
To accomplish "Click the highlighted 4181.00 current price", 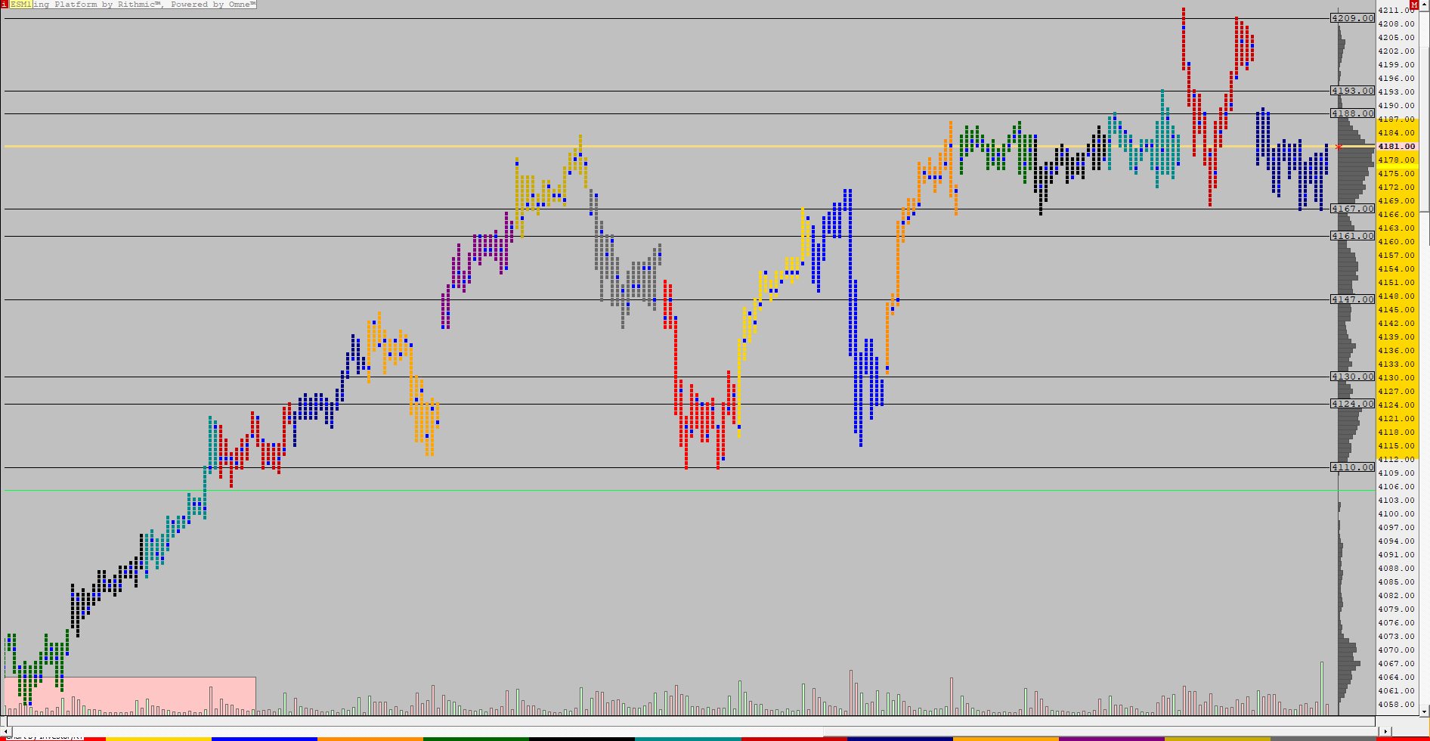I will click(x=1398, y=147).
